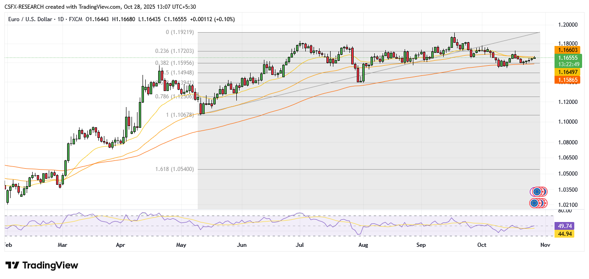Select the orange 1.16603 moving average label
The image size is (589, 279).
569,50
